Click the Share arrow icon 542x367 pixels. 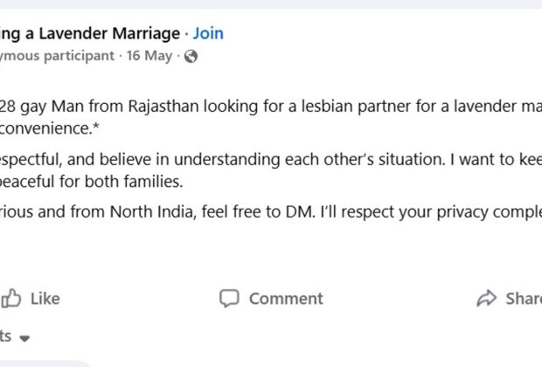487,298
